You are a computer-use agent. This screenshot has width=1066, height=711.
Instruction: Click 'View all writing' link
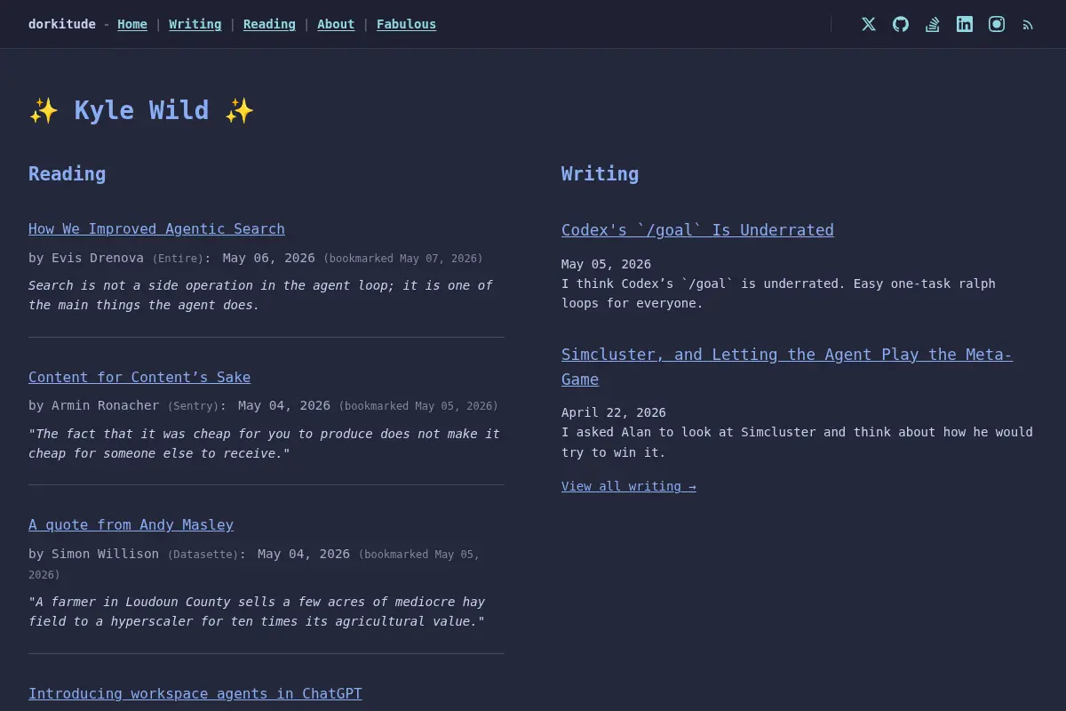coord(629,486)
